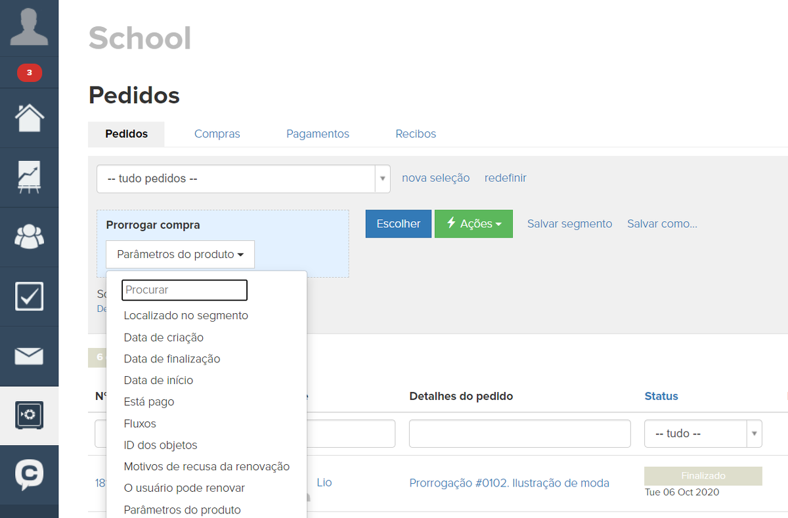Switch to the Pagamentos tab
788x518 pixels.
pos(317,134)
